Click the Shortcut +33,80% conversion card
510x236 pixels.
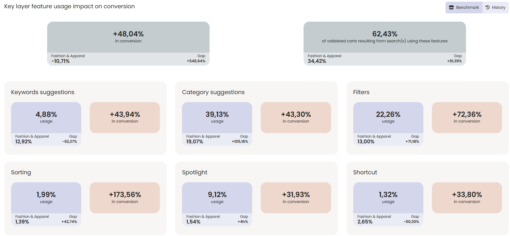467,198
